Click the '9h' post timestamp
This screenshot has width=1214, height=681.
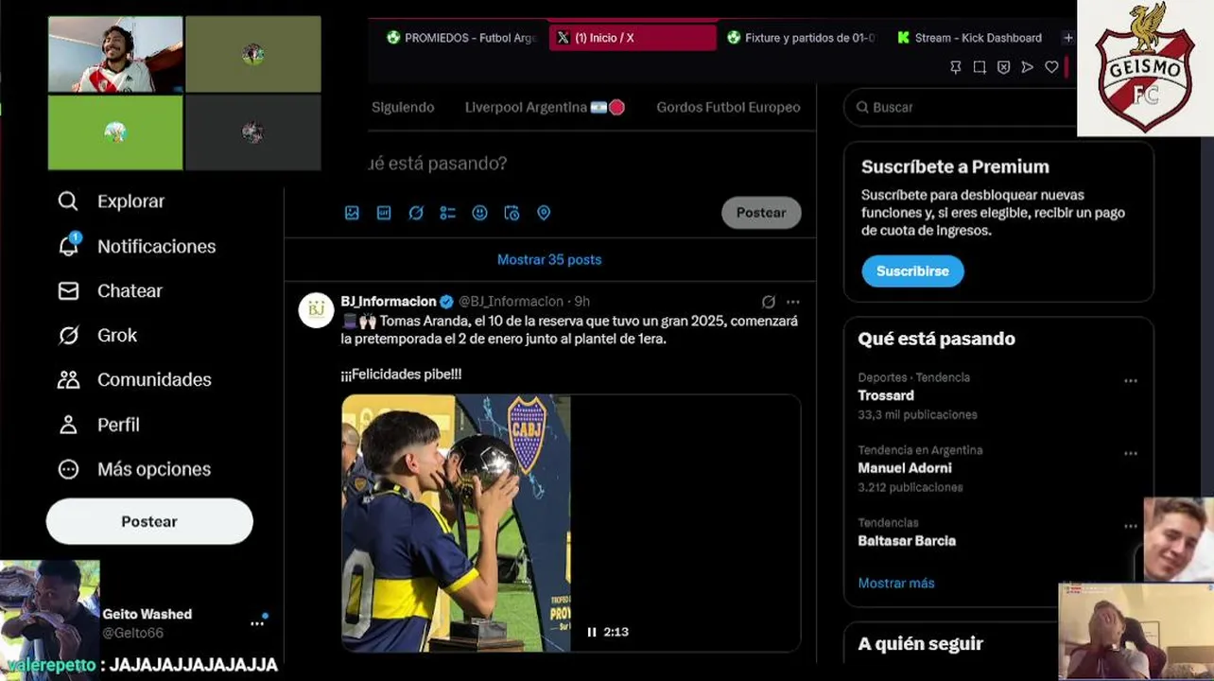(581, 301)
